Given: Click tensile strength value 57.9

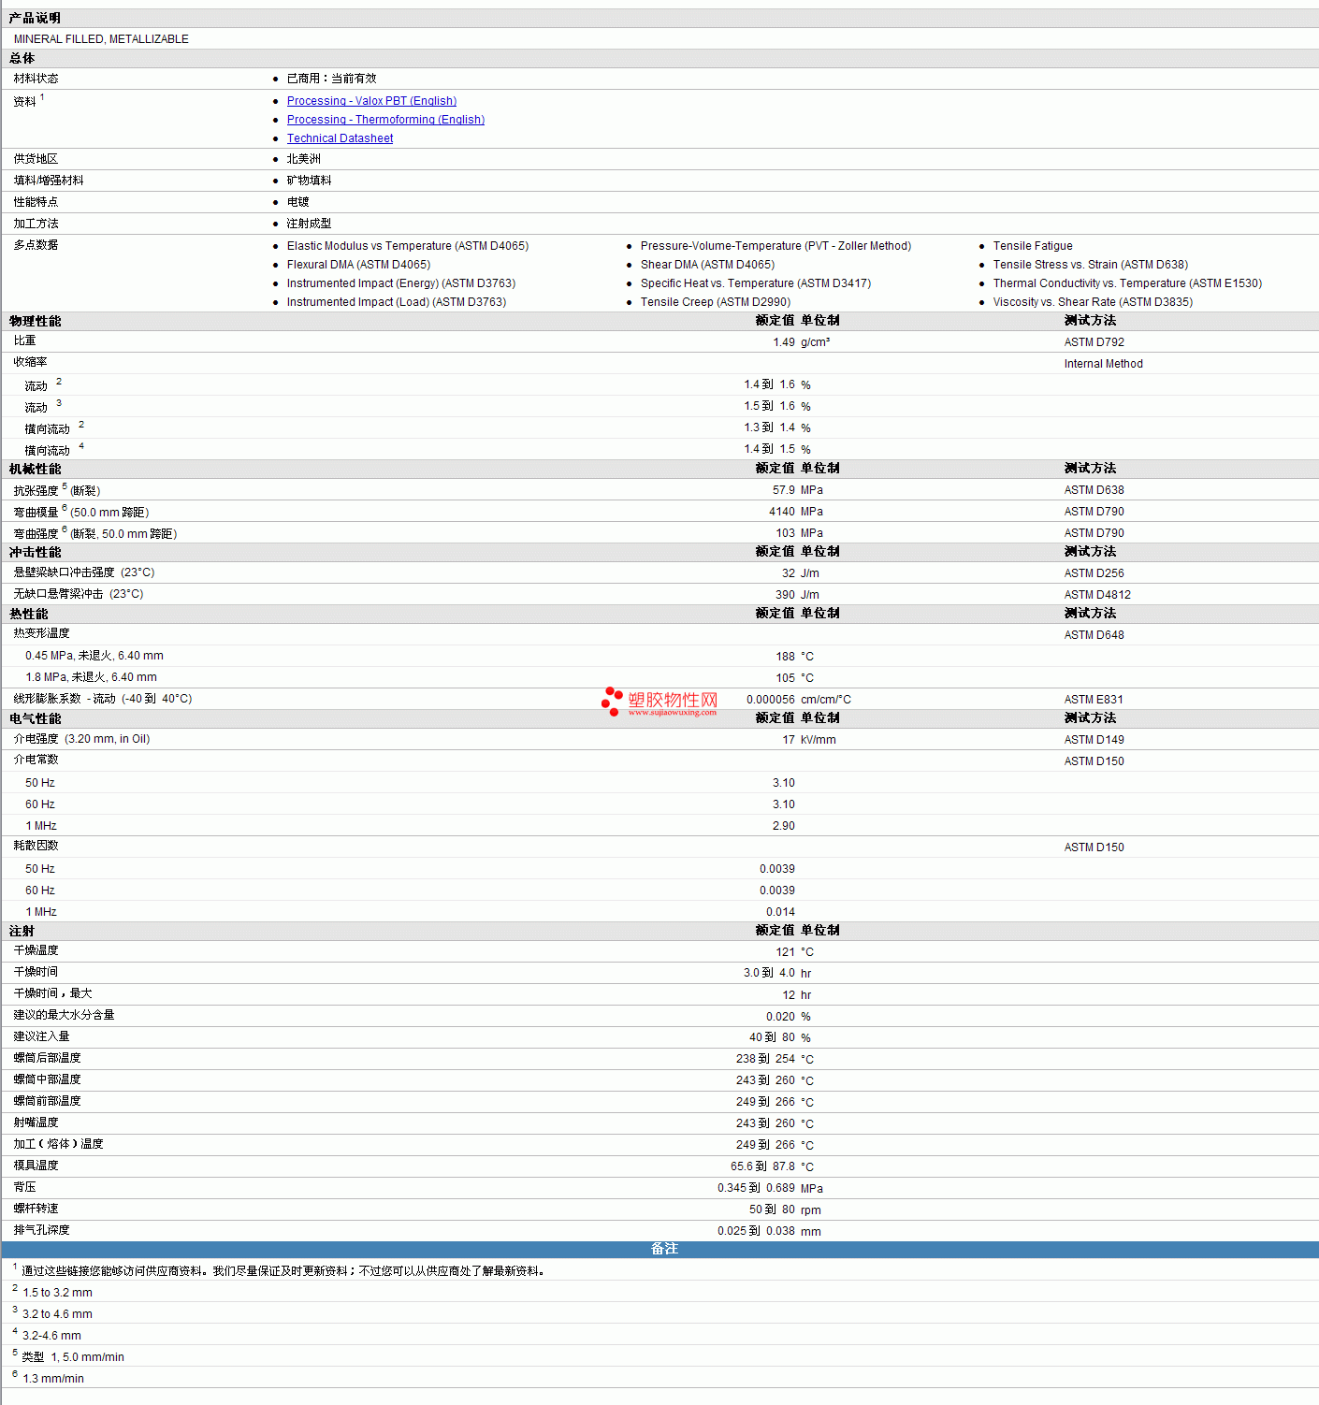Looking at the screenshot, I should [x=784, y=490].
